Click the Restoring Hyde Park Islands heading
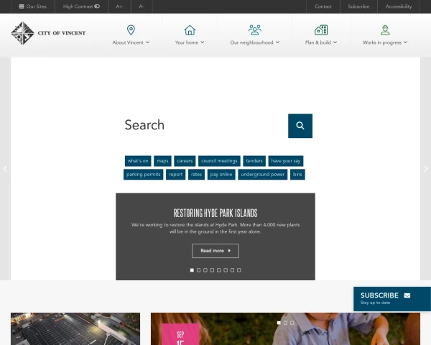 [215, 213]
